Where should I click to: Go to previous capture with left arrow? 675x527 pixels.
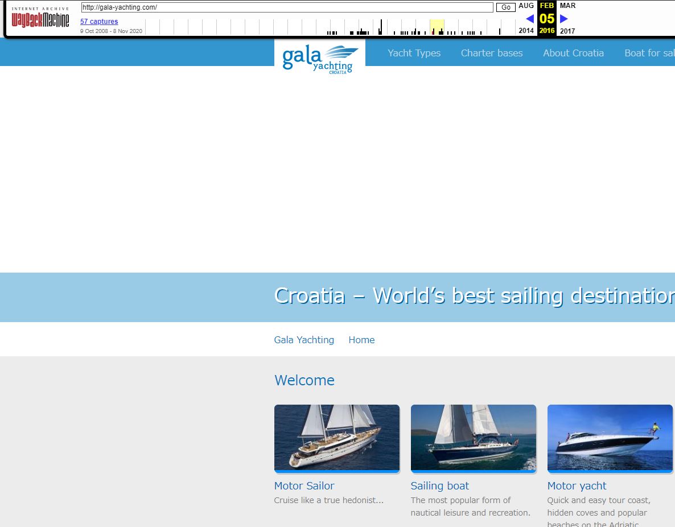529,19
